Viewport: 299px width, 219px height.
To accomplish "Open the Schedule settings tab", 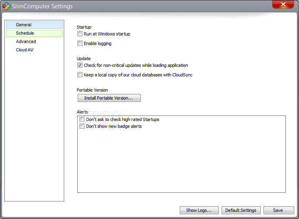I will (x=34, y=33).
